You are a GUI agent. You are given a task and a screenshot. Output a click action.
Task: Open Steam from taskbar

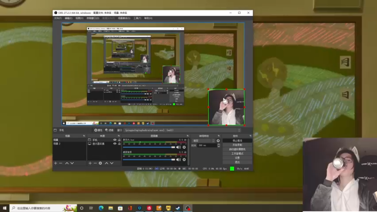pyautogui.click(x=178, y=208)
